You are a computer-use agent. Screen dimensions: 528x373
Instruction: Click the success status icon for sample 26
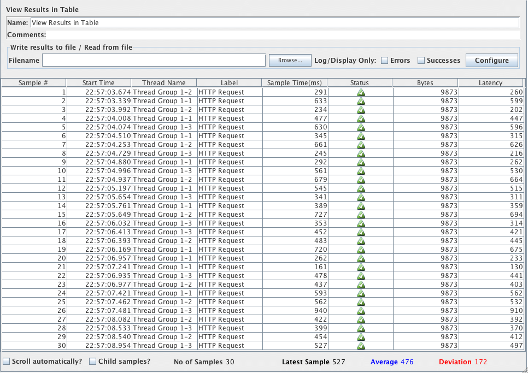click(x=361, y=311)
